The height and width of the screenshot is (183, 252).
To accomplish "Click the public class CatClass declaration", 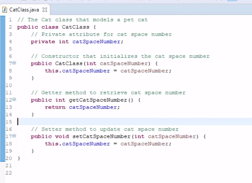I will [57, 27].
